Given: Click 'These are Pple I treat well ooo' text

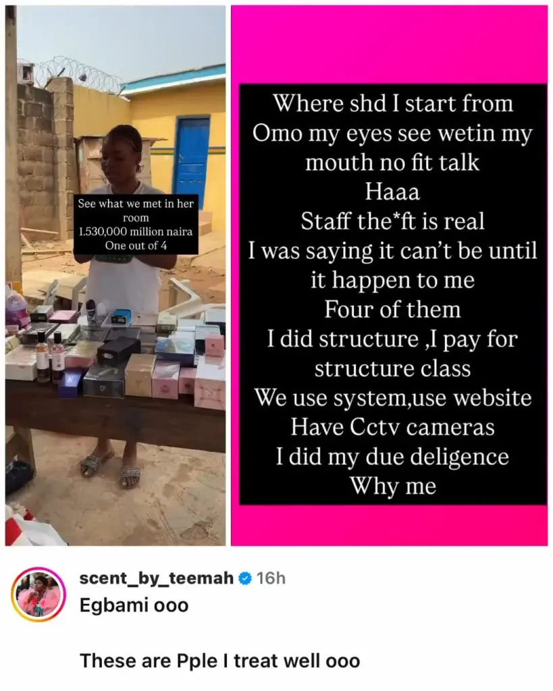Looking at the screenshot, I should coord(219,661).
